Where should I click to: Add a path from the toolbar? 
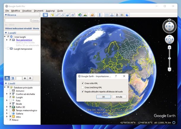63,15
